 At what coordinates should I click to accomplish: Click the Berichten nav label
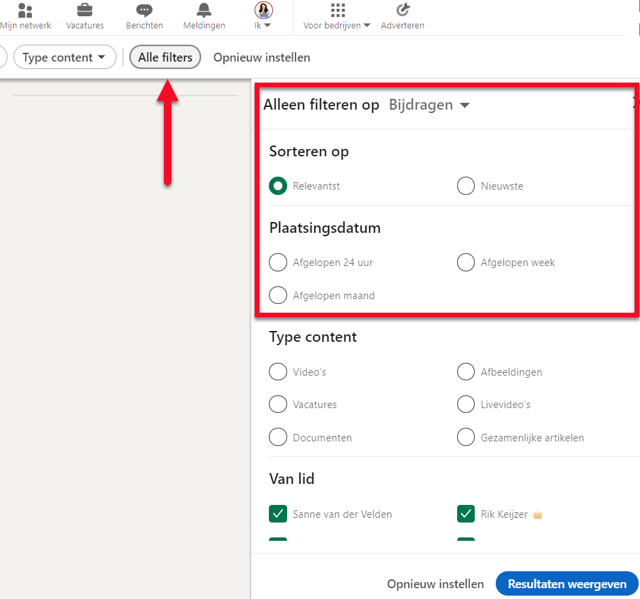(x=144, y=25)
